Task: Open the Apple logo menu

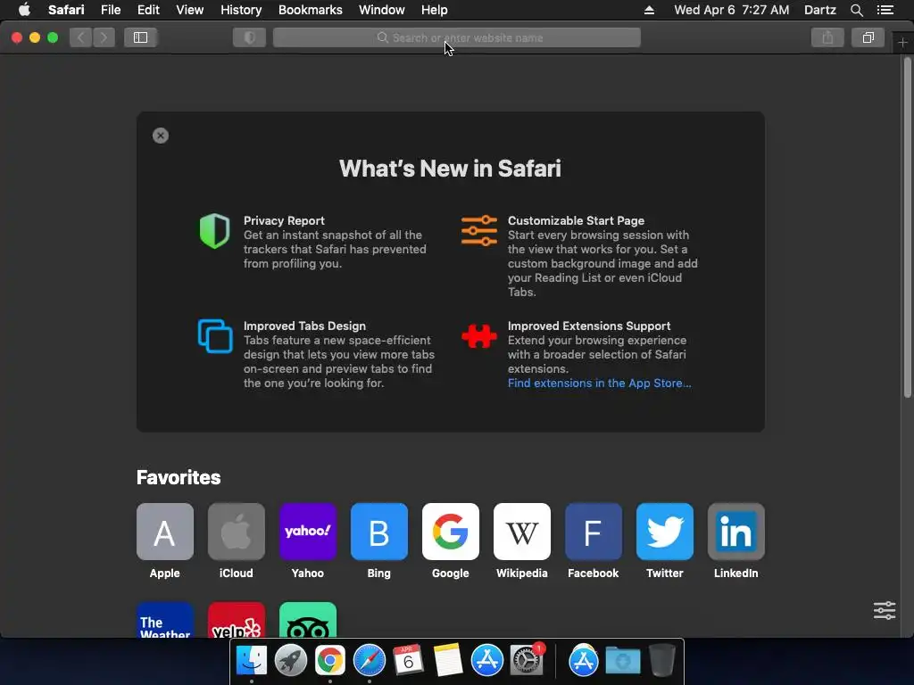Action: (24, 10)
